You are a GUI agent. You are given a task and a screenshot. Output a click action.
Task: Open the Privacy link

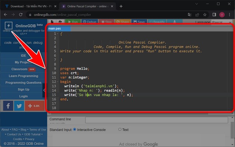(x=30, y=139)
